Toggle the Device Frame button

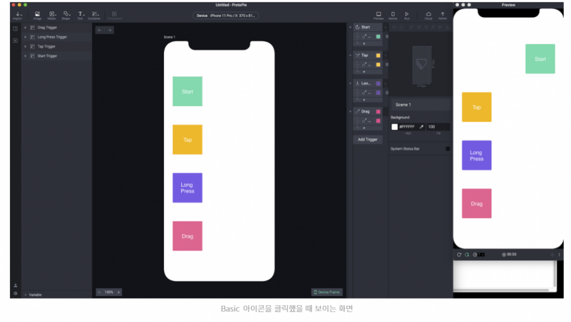[x=327, y=292]
